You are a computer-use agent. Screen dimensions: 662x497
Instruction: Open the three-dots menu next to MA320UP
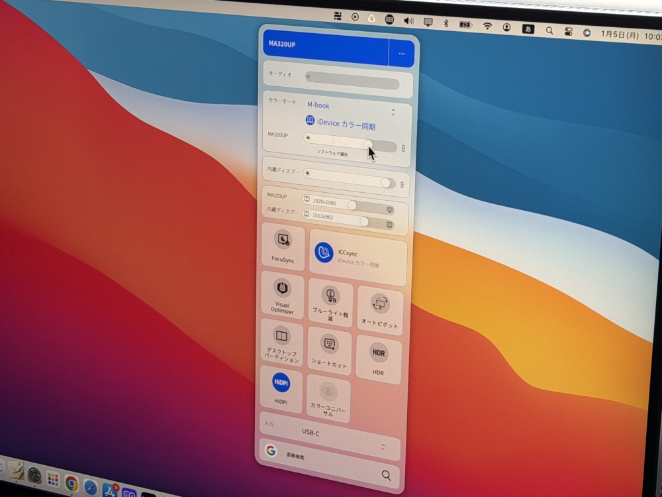tap(402, 54)
